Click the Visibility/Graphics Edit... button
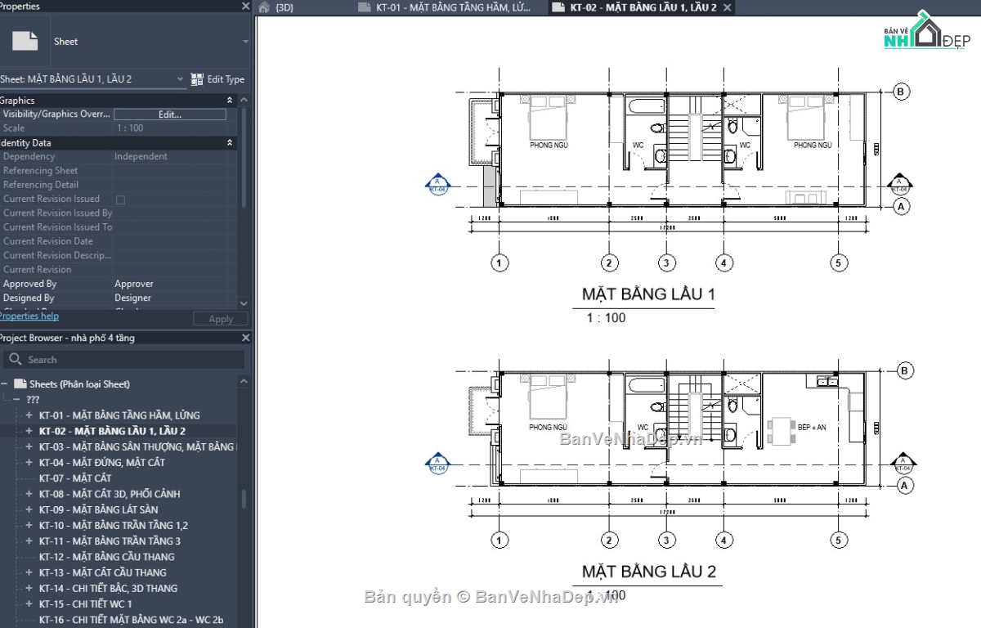 [170, 114]
